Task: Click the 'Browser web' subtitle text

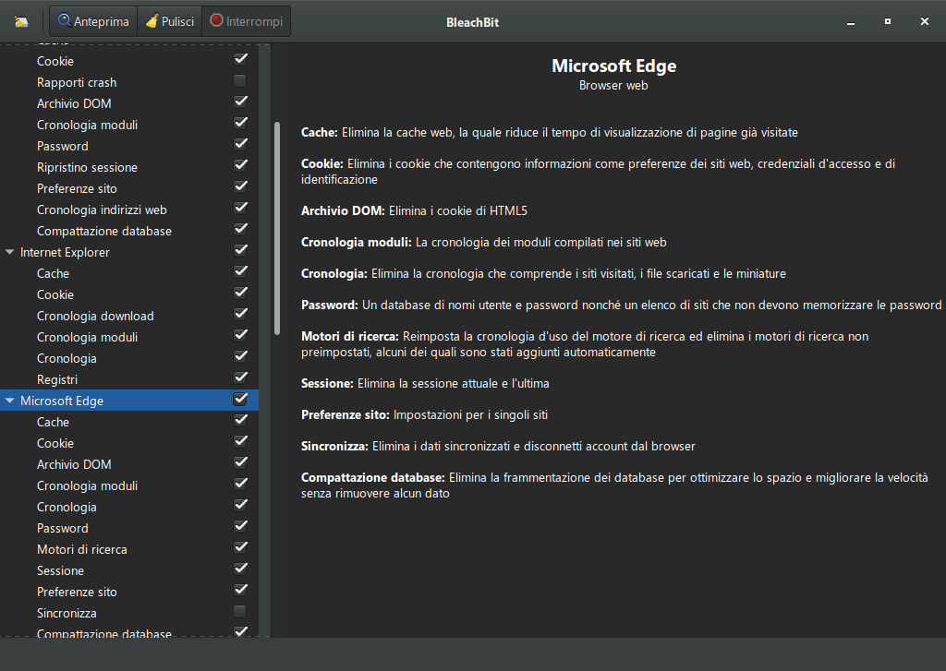Action: (613, 86)
